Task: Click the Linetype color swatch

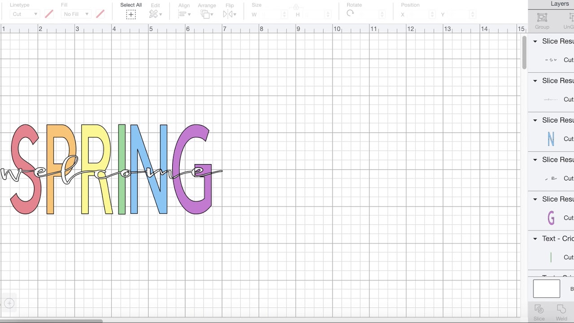Action: (49, 14)
